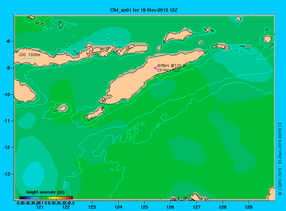Click the 'height anomaly (m)' legend title

pos(45,192)
